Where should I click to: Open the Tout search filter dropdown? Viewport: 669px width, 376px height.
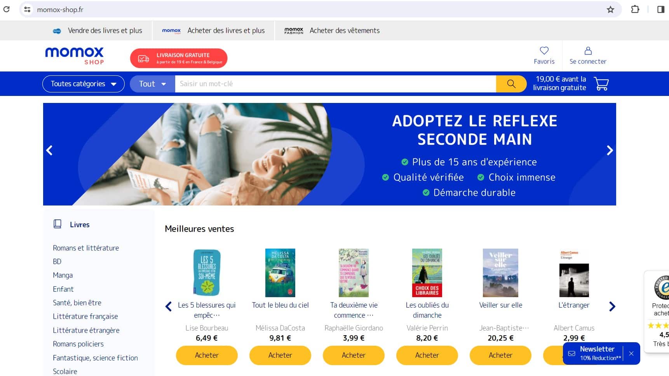pos(152,84)
